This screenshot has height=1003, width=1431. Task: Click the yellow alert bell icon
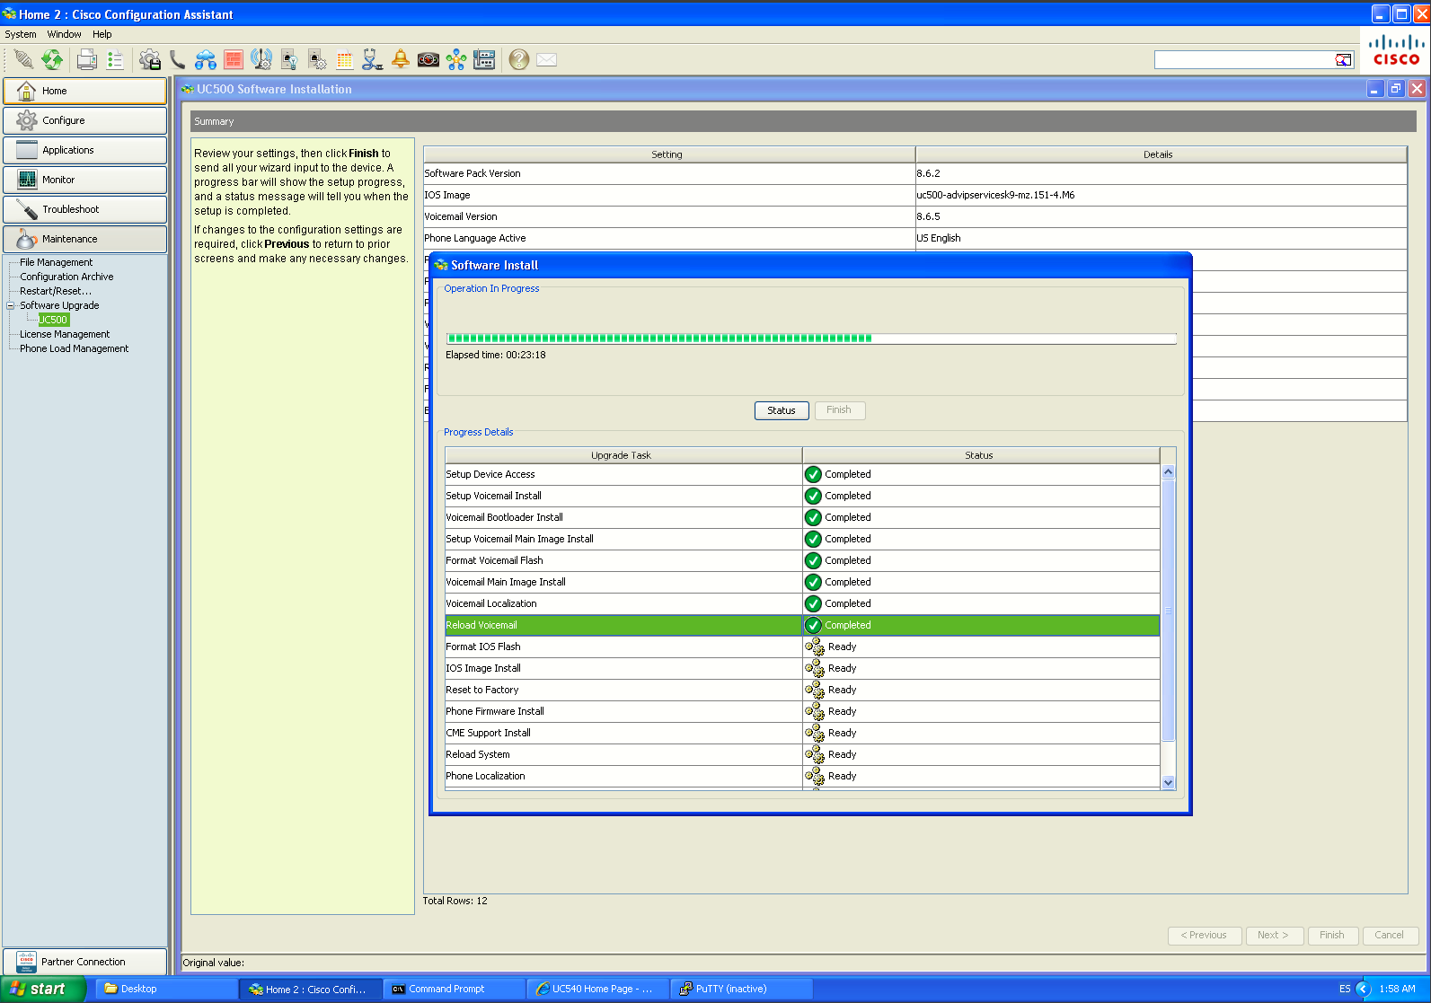[x=401, y=60]
